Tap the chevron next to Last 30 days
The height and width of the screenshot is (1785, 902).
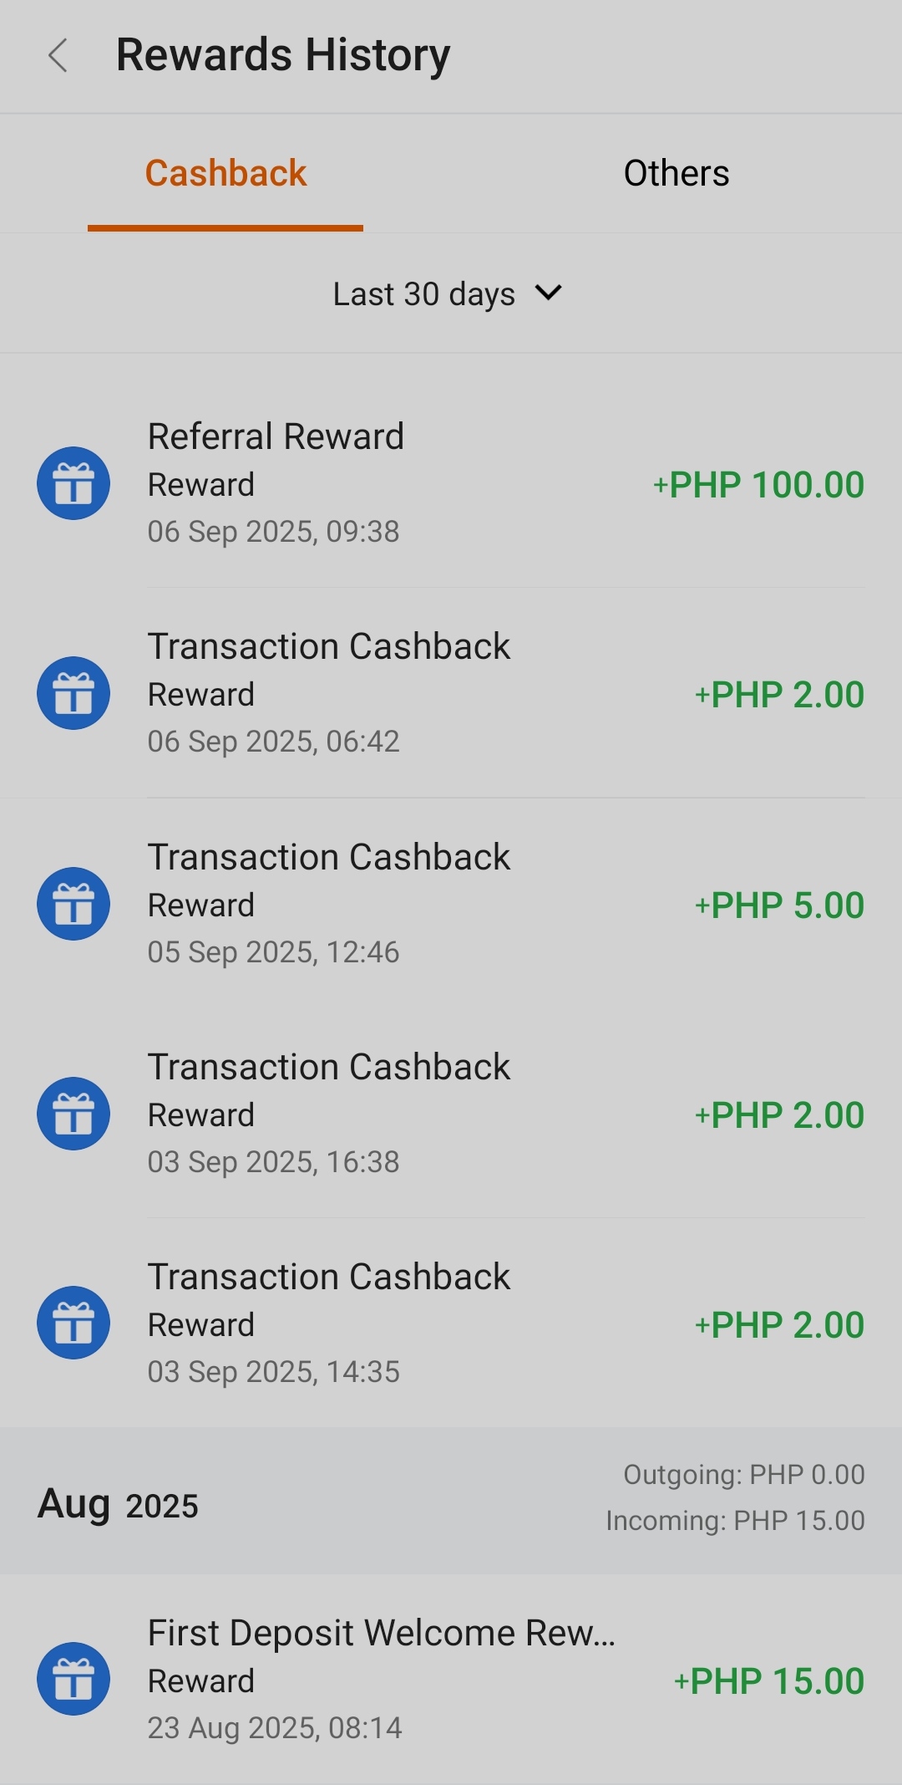549,293
